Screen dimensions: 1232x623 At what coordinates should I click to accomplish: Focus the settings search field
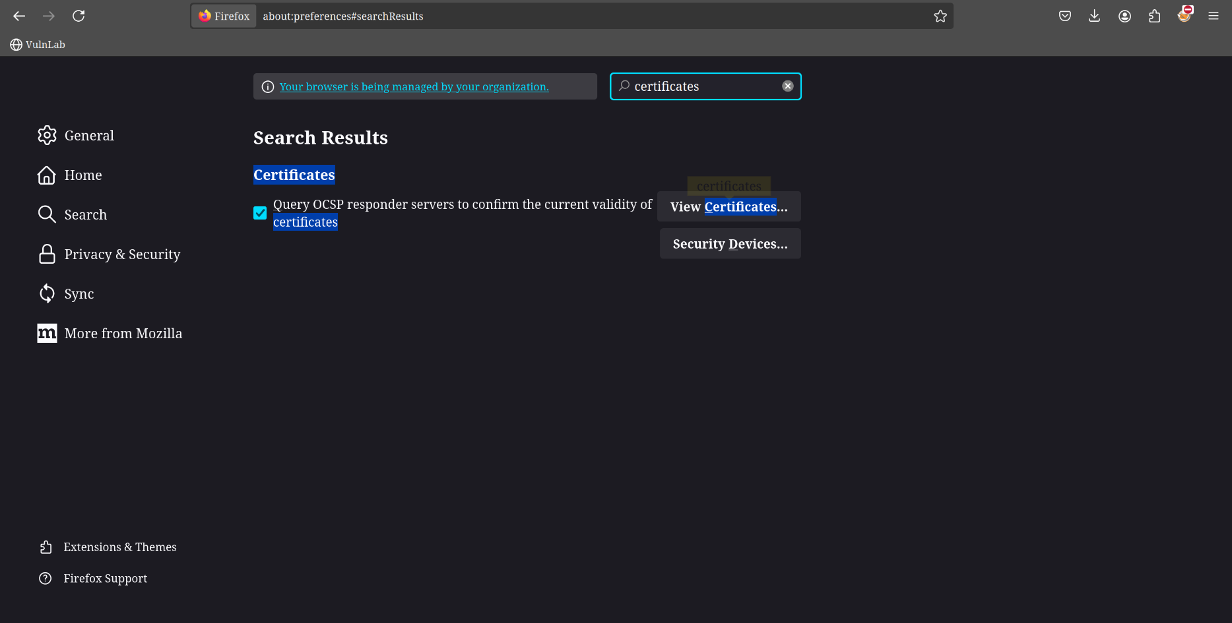(x=705, y=86)
